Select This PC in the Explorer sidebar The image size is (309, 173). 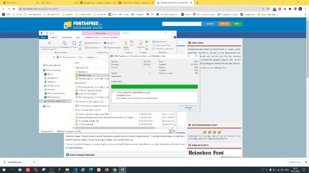click(x=52, y=70)
